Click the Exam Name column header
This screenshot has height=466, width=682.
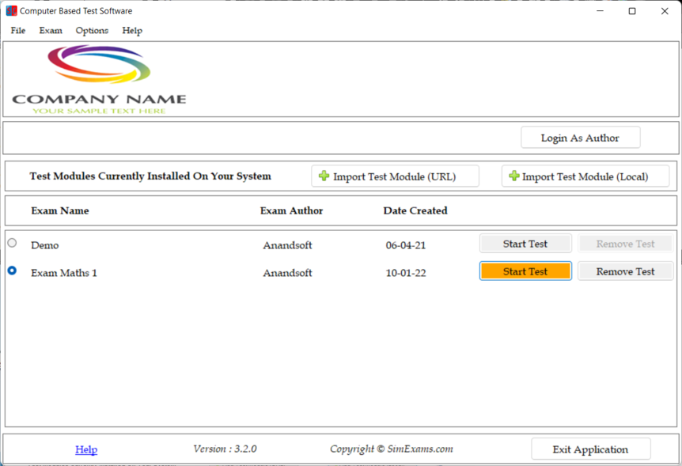60,210
